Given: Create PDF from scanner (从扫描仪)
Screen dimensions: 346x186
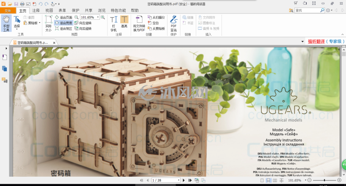Looking at the screenshot, I should coord(156,17).
